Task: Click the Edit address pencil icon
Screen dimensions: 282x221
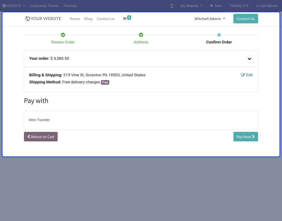Action: coord(243,75)
